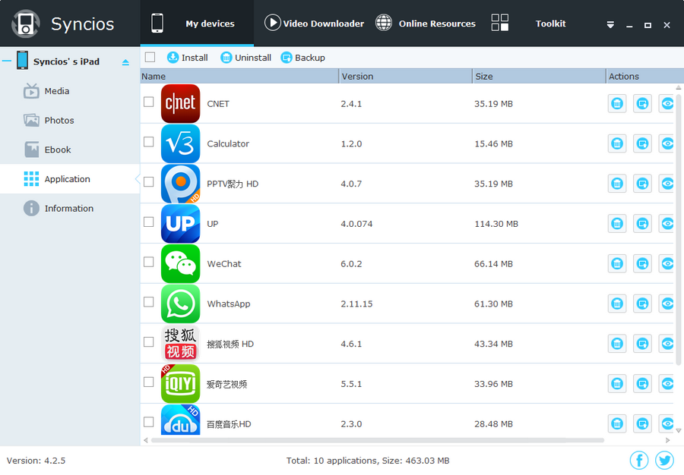684x475 pixels.
Task: Select Application in the sidebar
Action: click(70, 179)
